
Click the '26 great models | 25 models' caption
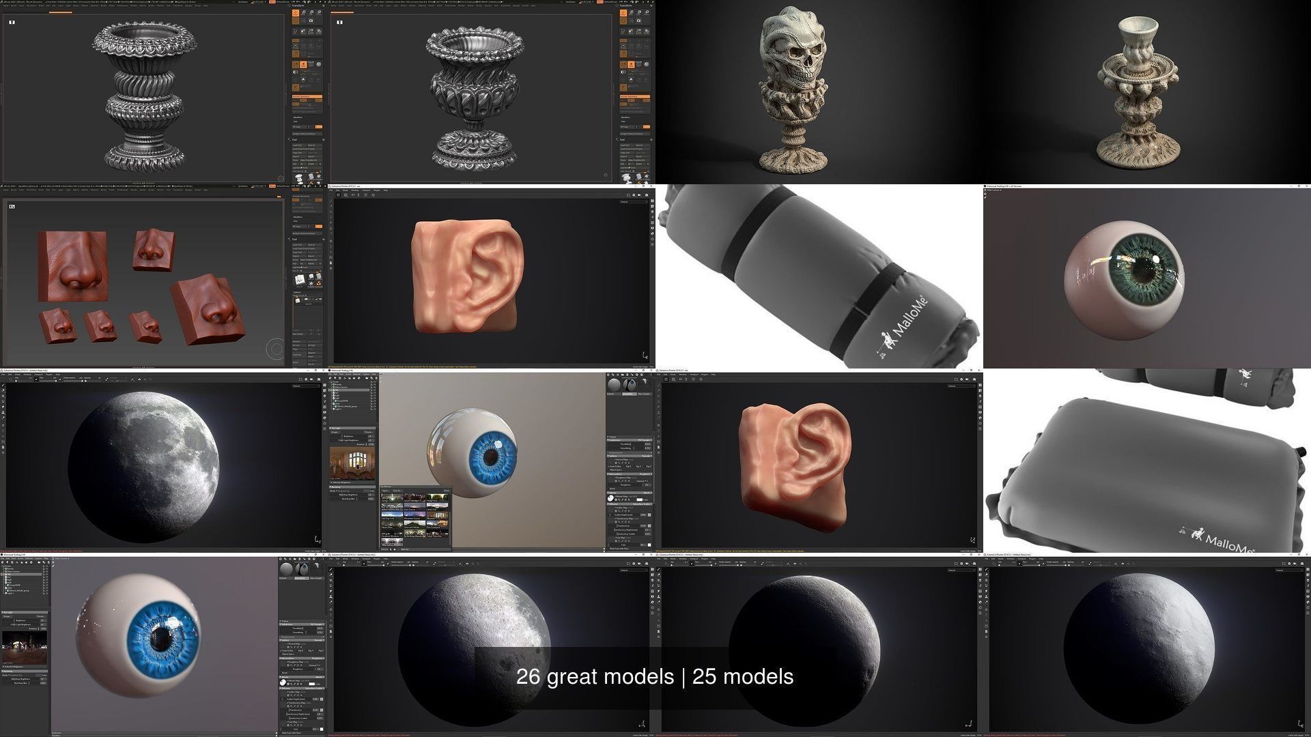(655, 676)
